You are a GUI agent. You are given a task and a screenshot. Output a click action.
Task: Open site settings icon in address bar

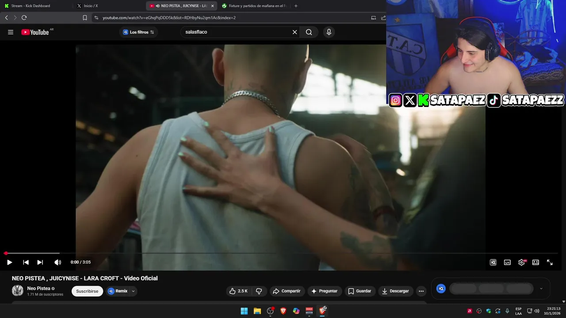96,18
